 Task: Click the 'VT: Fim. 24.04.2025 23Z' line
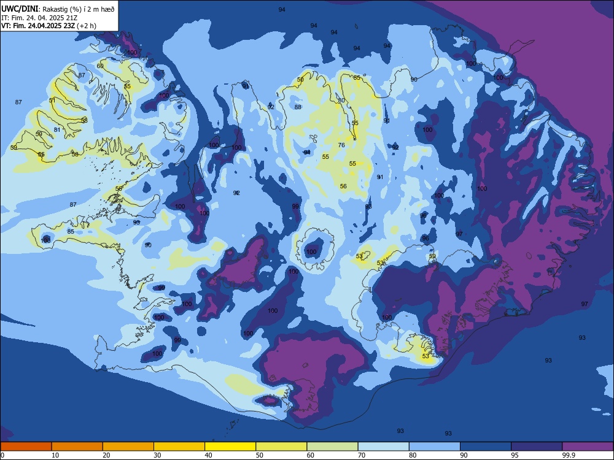click(38, 26)
